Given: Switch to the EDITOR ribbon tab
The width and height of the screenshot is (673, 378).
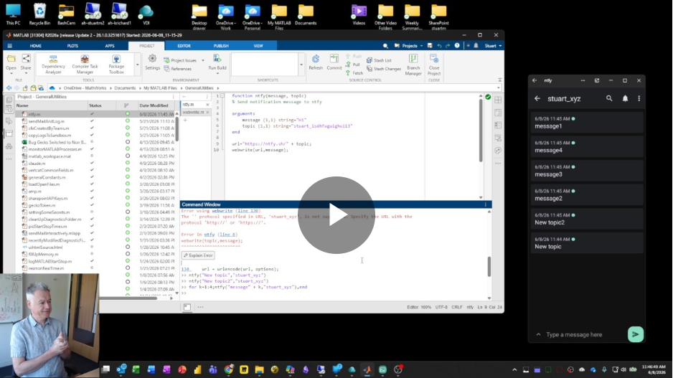Looking at the screenshot, I should pyautogui.click(x=184, y=46).
